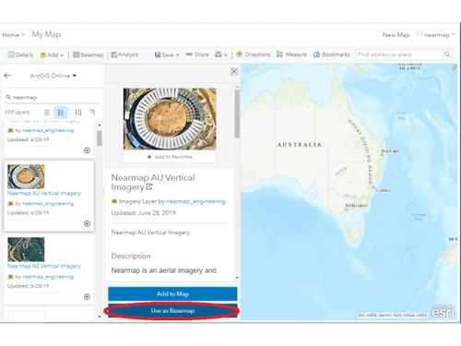Open the Nearmap NZ Vertical Imagery title link
Screen dimensions: 461x346
point(44,266)
